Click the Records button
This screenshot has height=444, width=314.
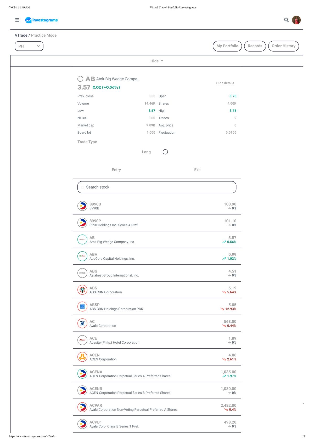(x=255, y=46)
